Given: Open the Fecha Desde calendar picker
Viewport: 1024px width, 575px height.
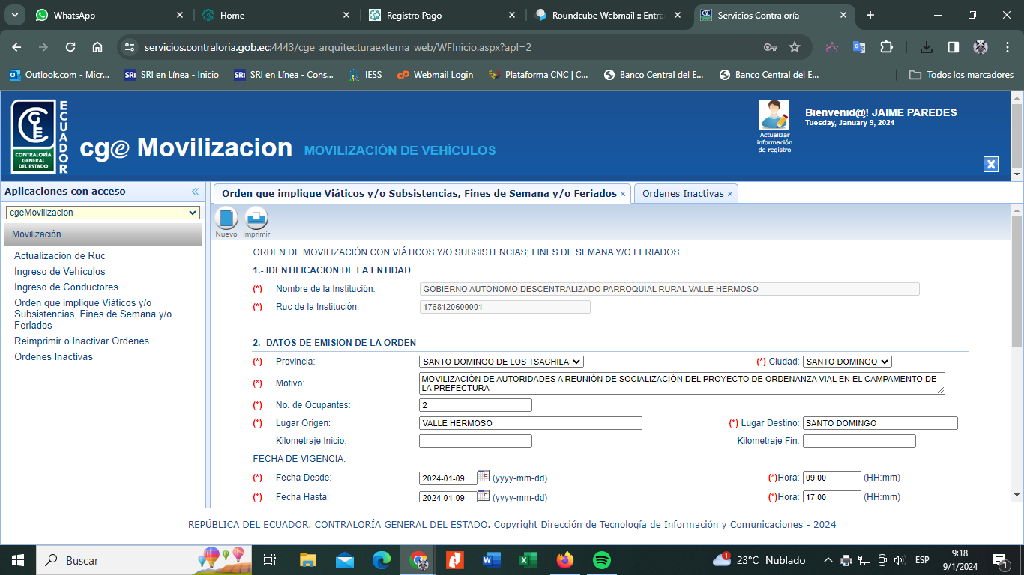Looking at the screenshot, I should pos(484,476).
